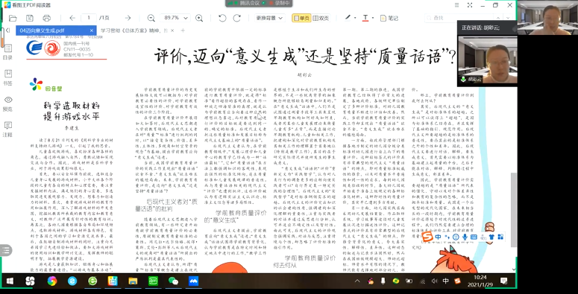Select the highlighter pen tool
The image size is (578, 294).
pos(348,18)
